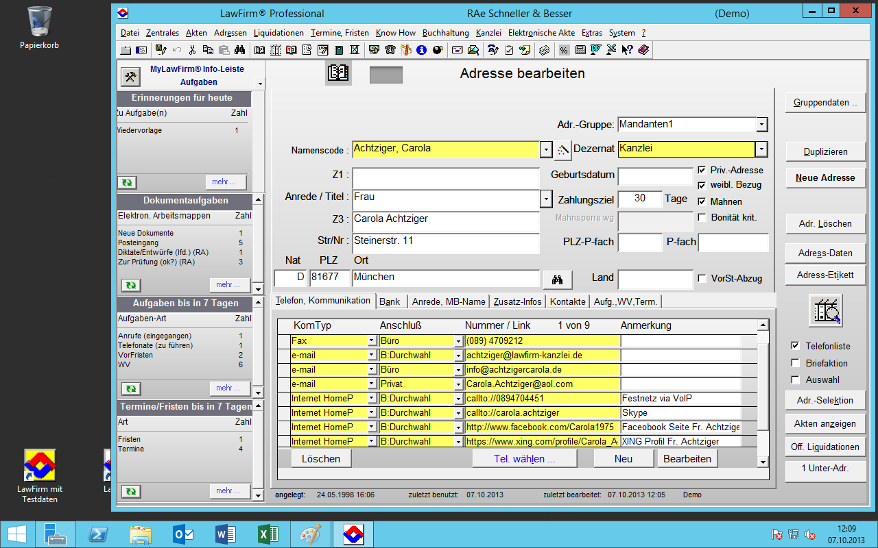Click the Neue Adresse button
Image resolution: width=878 pixels, height=548 pixels.
825,177
